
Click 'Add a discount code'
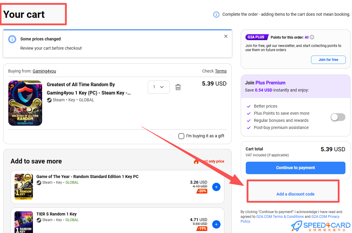point(295,194)
